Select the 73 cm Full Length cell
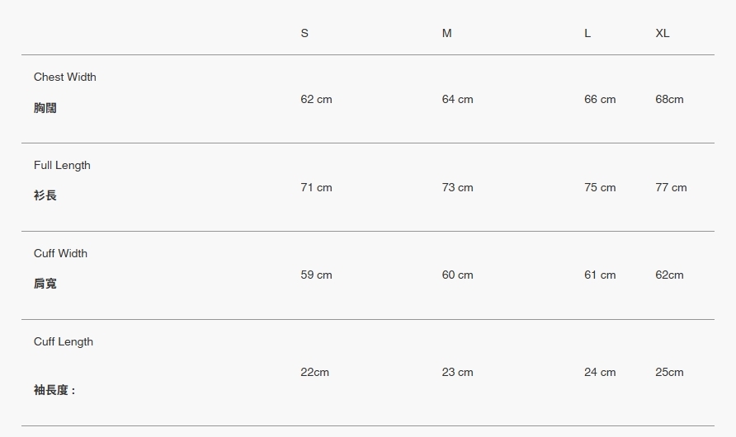Viewport: 736px width, 437px height. pyautogui.click(x=457, y=187)
